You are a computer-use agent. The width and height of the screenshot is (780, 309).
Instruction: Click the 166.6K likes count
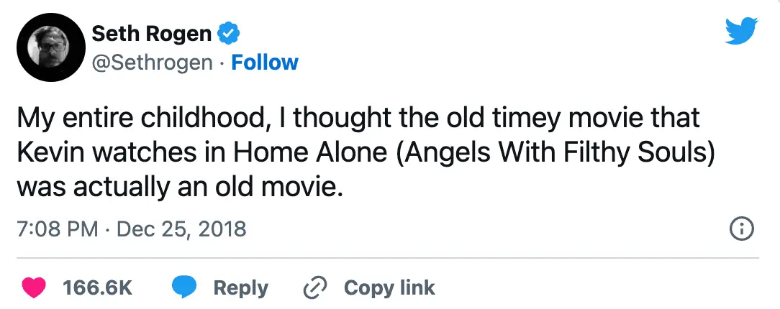tap(97, 288)
